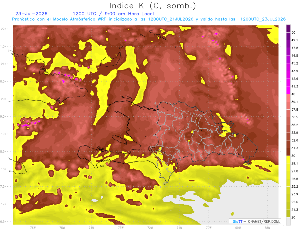Click the '76W' longitude label
Viewport: 300px width, 231px height.
coord(33,228)
